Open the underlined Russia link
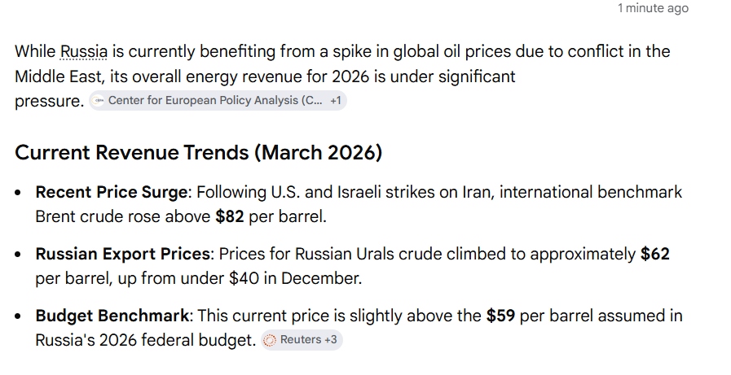Viewport: 731px width, 375px height. pos(84,51)
